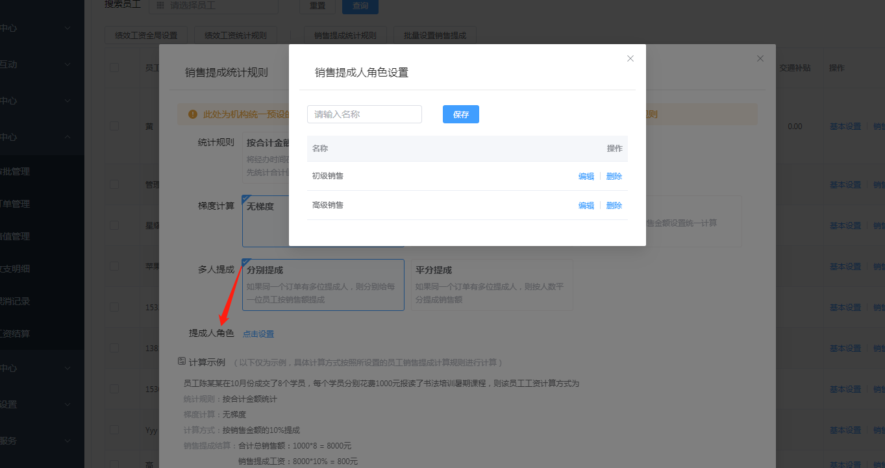Image resolution: width=885 pixels, height=468 pixels.
Task: Select the 平分提成 multi-person option
Action: 492,285
